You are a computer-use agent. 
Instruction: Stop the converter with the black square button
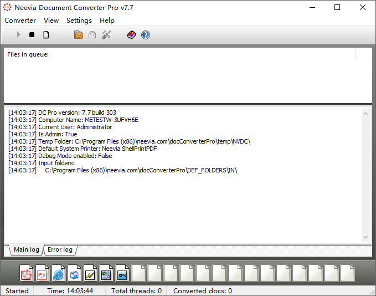32,35
